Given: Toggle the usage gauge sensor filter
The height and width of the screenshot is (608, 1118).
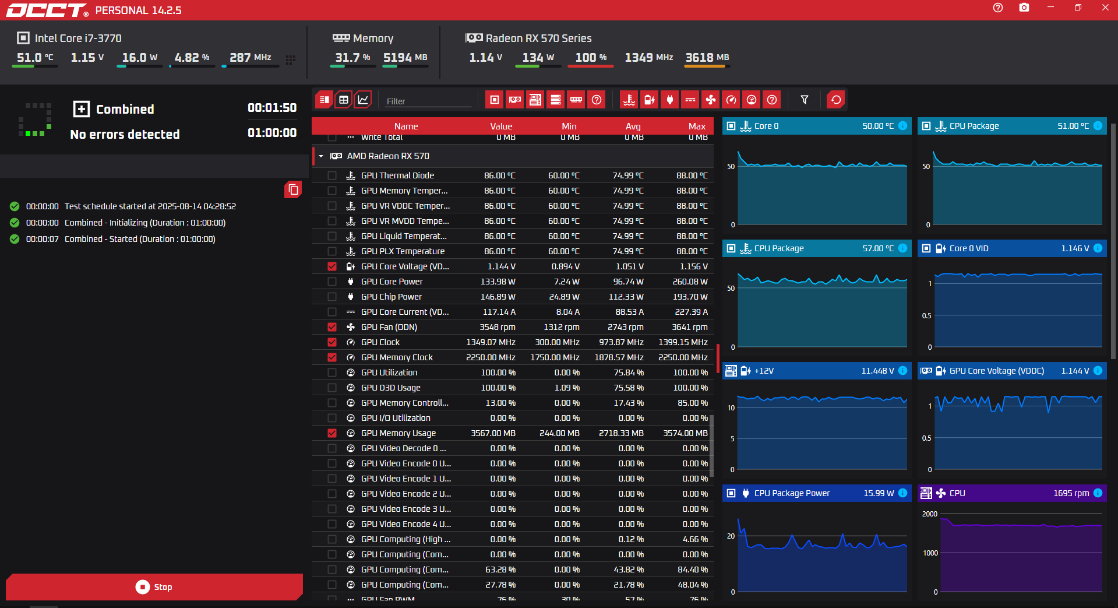Looking at the screenshot, I should [x=752, y=100].
